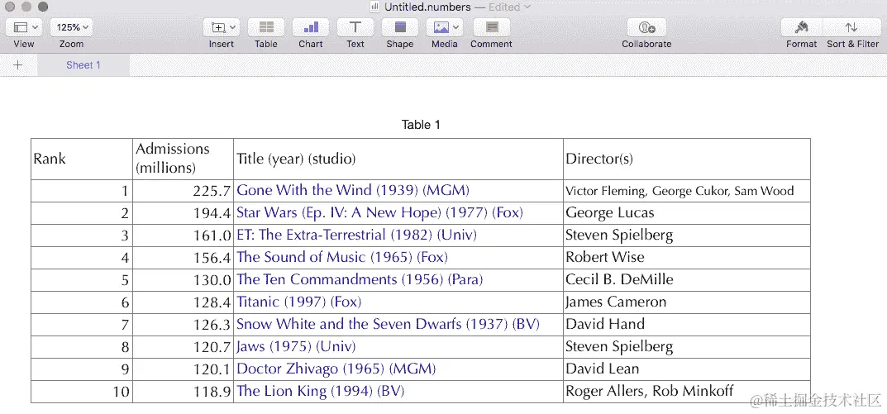Open the Format inspector
The image size is (887, 414).
coord(802,27)
